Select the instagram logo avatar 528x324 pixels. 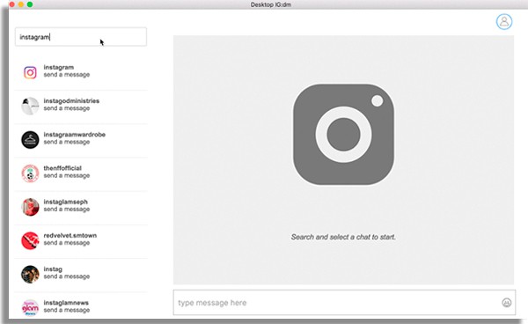(30, 72)
